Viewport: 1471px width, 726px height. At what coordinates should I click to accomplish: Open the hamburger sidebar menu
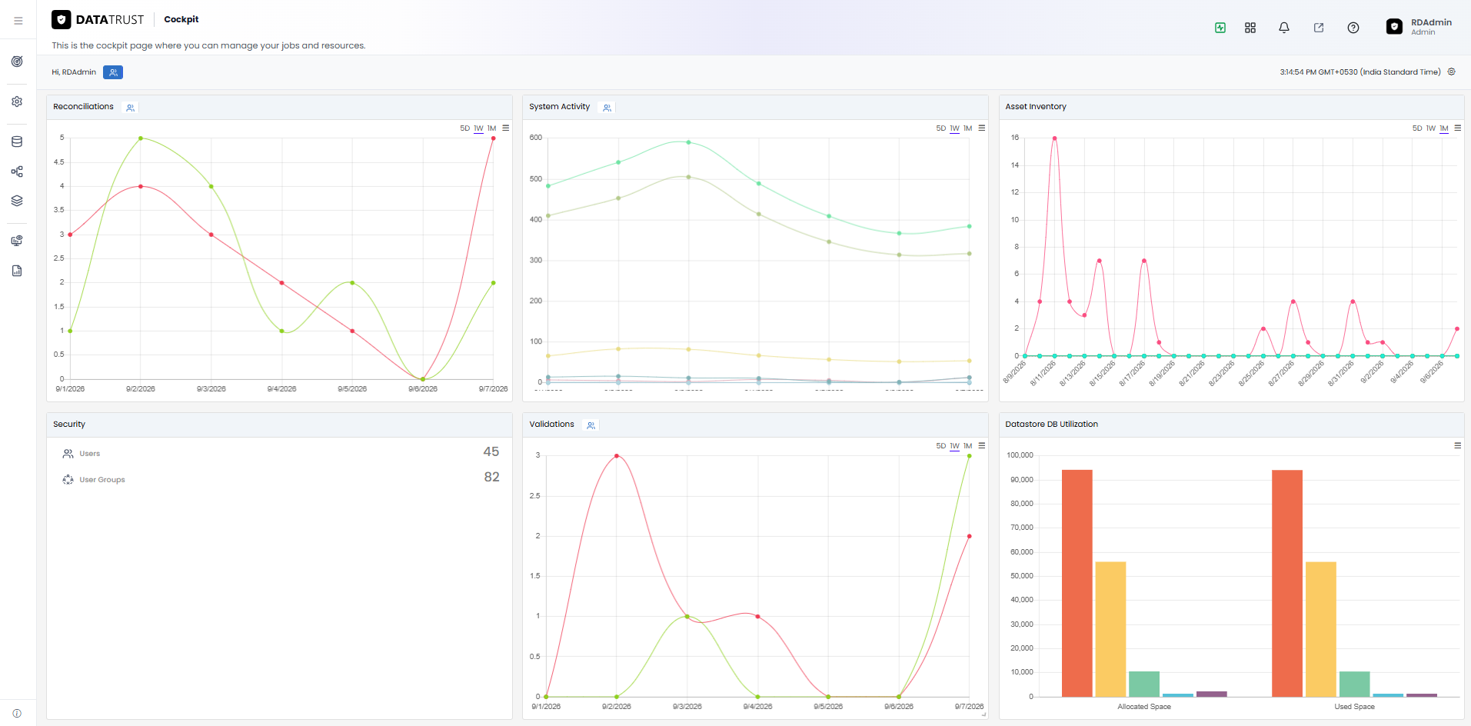[x=18, y=21]
